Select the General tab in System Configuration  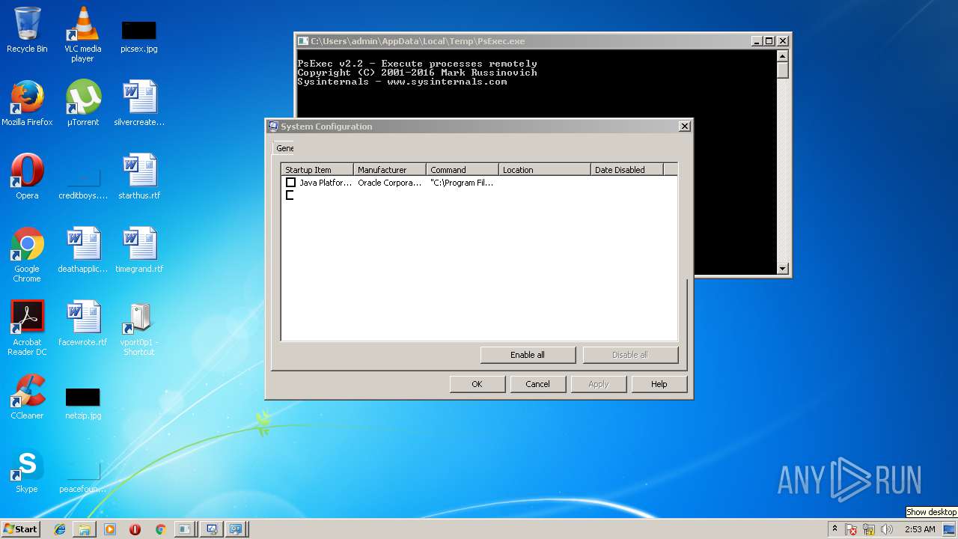(x=284, y=148)
